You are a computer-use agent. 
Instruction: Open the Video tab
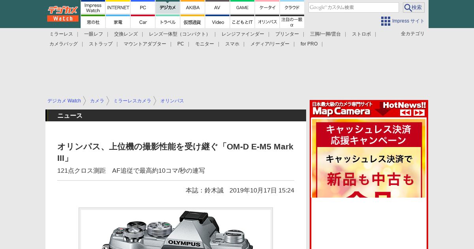[217, 21]
